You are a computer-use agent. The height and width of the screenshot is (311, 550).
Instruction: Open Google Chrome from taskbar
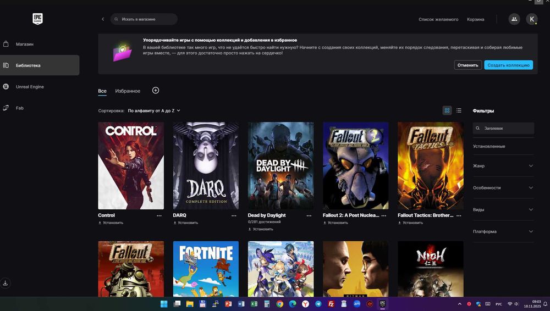[x=279, y=304]
